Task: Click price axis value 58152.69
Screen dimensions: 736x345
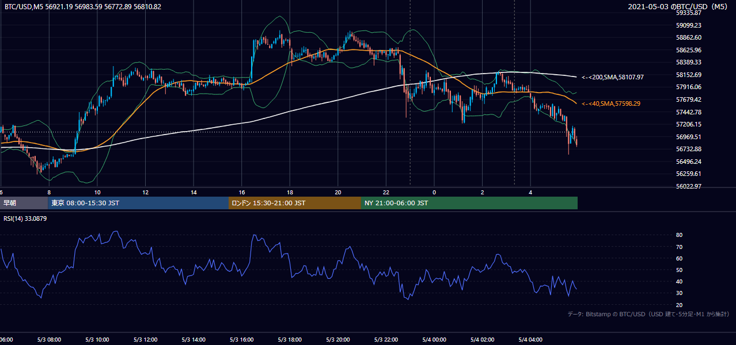Action: pos(689,75)
